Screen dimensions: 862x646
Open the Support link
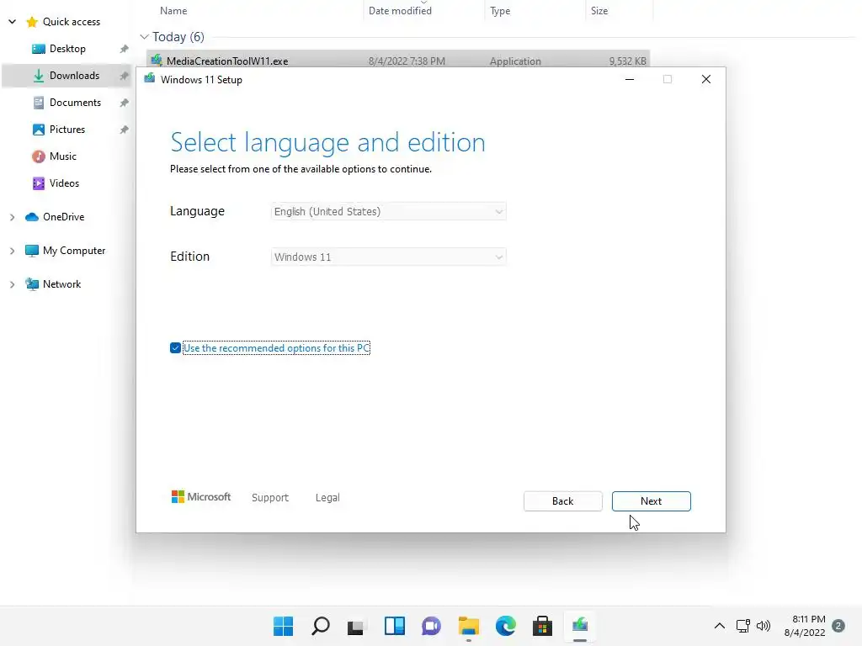point(270,497)
